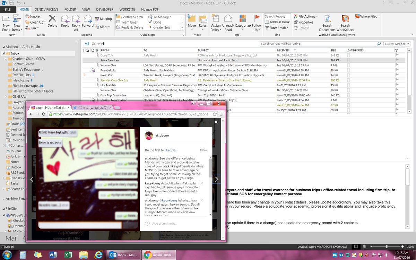Flag the Swee Siew Lan email
416x260 pixels.
click(x=397, y=60)
